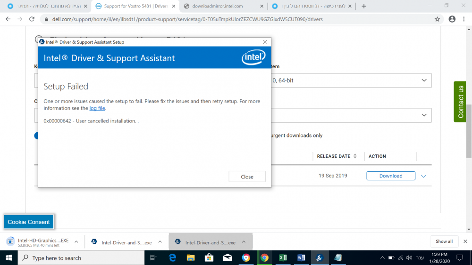Open File Explorer from taskbar
This screenshot has width=472, height=265.
coord(191,258)
